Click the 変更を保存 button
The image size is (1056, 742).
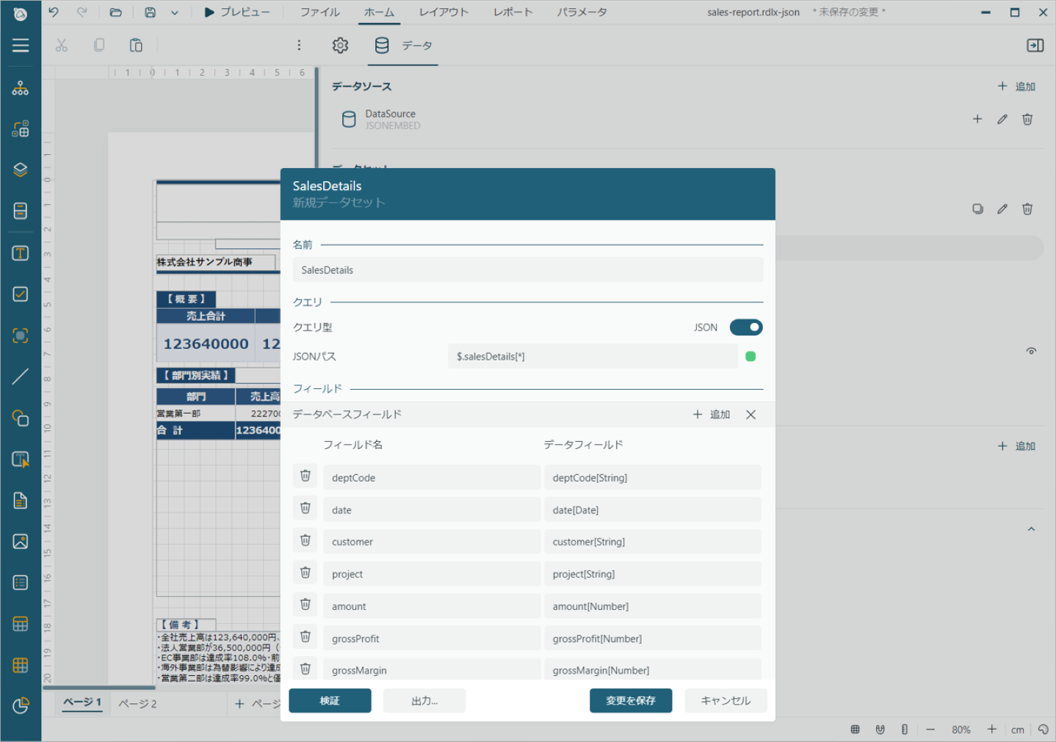click(631, 701)
